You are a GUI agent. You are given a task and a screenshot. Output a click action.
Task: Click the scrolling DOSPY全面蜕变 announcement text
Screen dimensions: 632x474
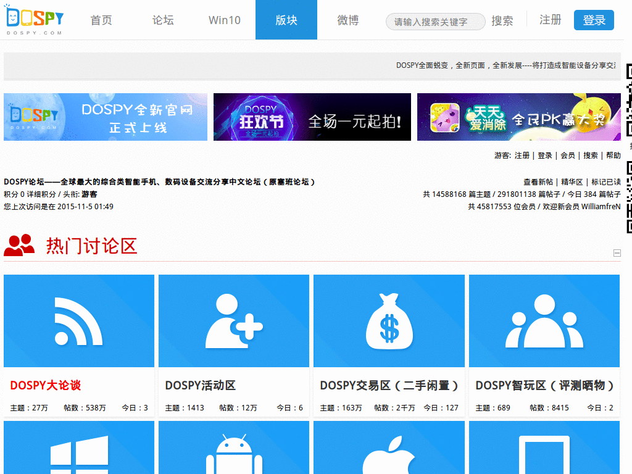[x=506, y=65]
